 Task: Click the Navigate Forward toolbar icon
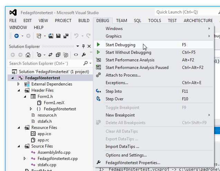(28, 36)
